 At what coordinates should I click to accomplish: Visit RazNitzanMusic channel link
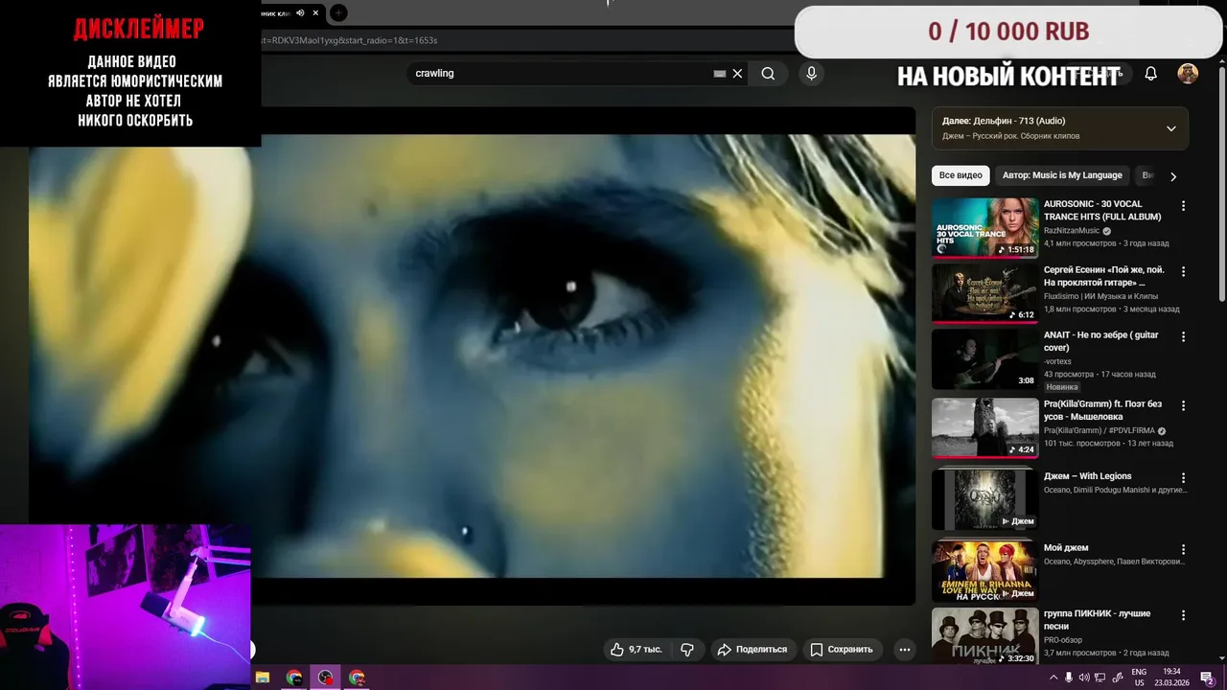1072,231
